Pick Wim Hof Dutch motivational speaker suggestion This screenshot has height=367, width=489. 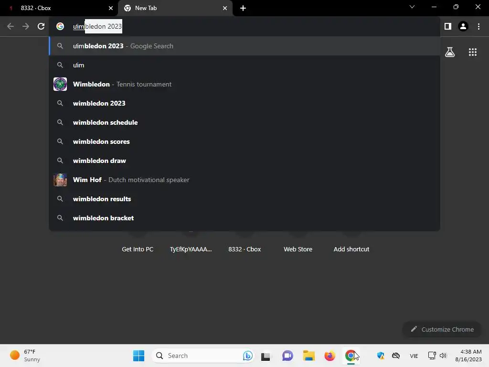[x=244, y=180]
